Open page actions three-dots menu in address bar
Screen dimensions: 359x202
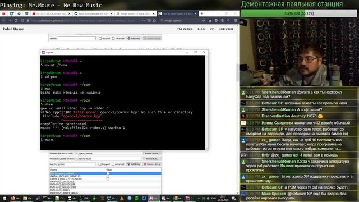click(144, 20)
